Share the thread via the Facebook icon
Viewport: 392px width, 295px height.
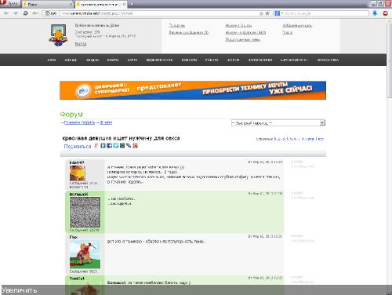click(x=109, y=145)
